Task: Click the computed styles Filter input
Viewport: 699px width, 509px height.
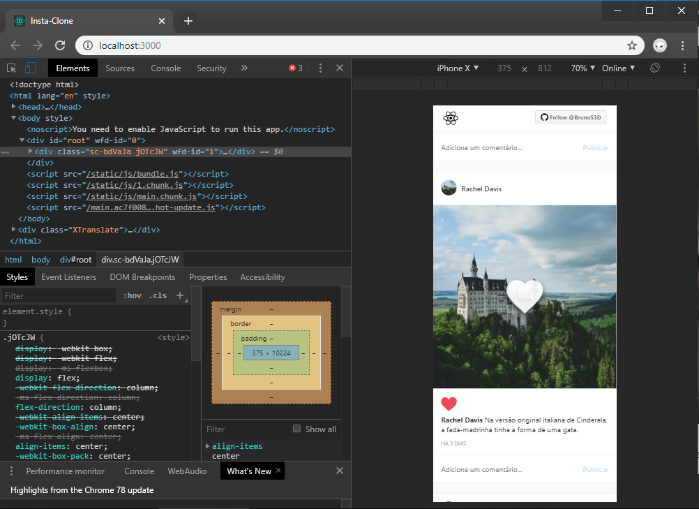Action: (x=244, y=429)
